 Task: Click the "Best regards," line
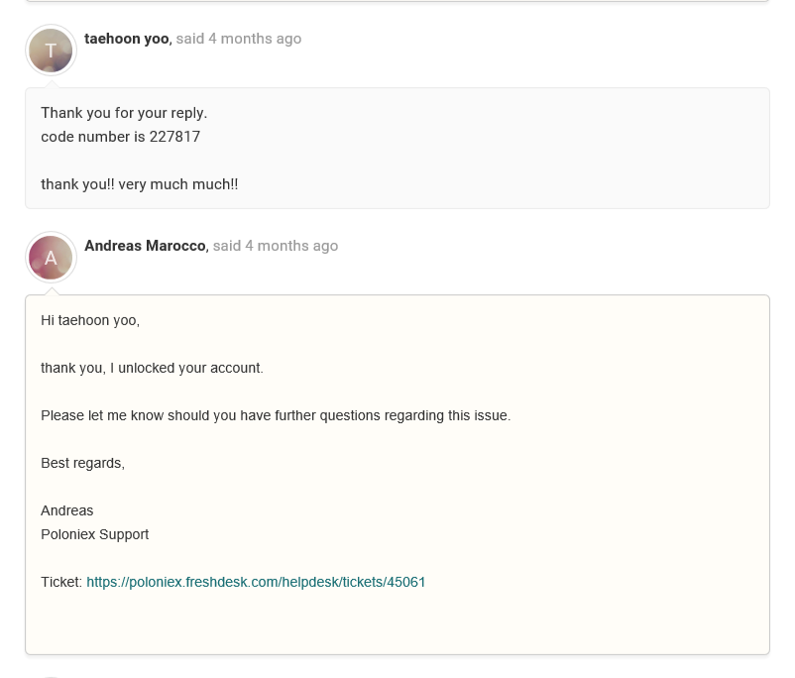tap(82, 463)
